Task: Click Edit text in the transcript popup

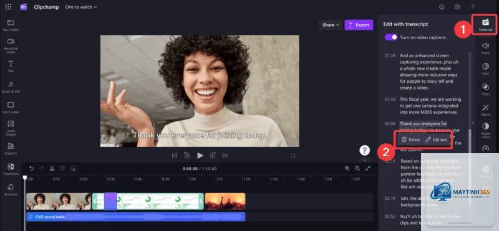Action: (436, 139)
